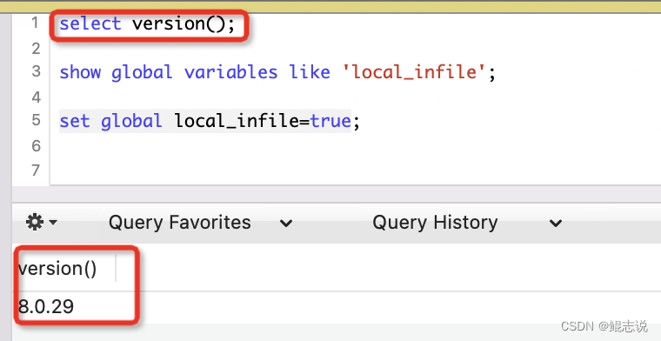Click the column divider next to version()
Image resolution: width=661 pixels, height=341 pixels.
point(116,268)
